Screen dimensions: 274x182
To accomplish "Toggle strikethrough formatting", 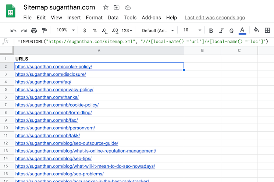I will [232, 31].
